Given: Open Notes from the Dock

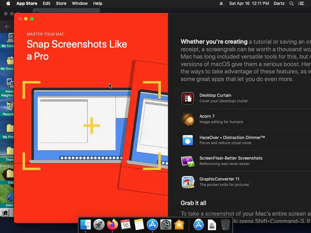Looking at the screenshot, I should 139,225.
